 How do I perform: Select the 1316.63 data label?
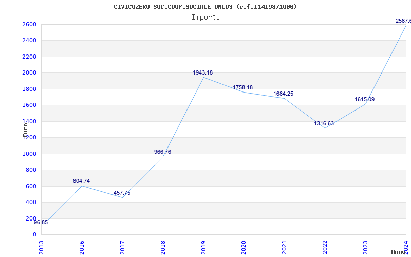pyautogui.click(x=324, y=123)
